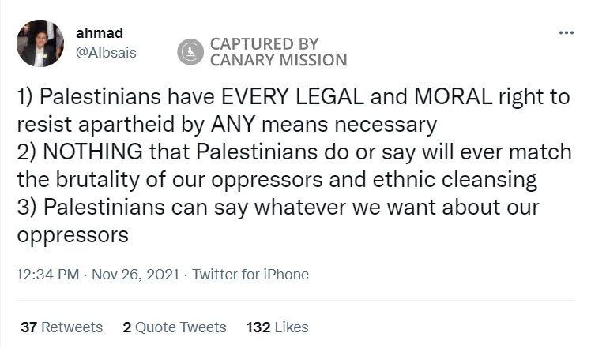This screenshot has width=591, height=348.
Task: Open ahmad's profile picture
Action: coord(40,44)
